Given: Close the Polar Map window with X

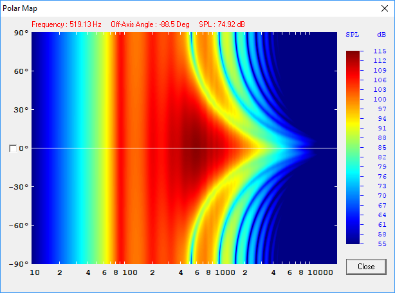Looking at the screenshot, I should pyautogui.click(x=385, y=8).
